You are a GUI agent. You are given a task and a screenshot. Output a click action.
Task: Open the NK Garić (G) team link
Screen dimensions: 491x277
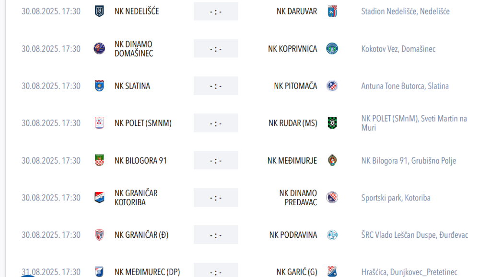click(297, 272)
